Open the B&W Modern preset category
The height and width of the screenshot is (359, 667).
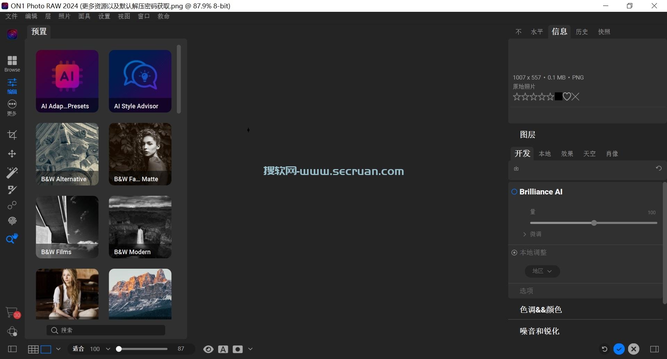140,227
